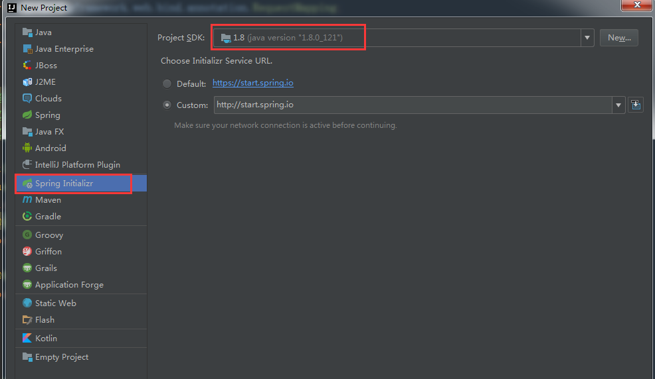The width and height of the screenshot is (655, 379).
Task: Open the Project SDK dropdown
Action: click(587, 38)
